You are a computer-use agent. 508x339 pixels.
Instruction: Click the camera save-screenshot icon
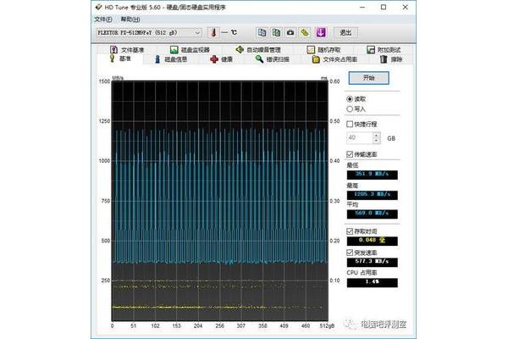290,32
